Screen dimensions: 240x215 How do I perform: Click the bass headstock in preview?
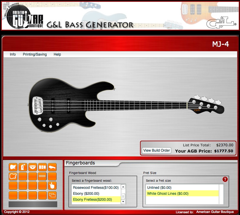tap(206, 105)
